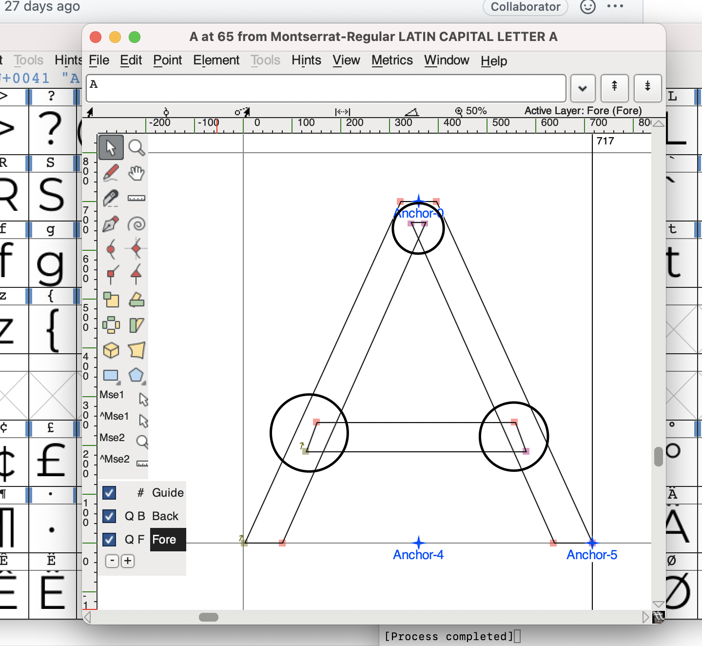Select the 3D Rotate tool
The image size is (702, 646).
click(x=112, y=350)
